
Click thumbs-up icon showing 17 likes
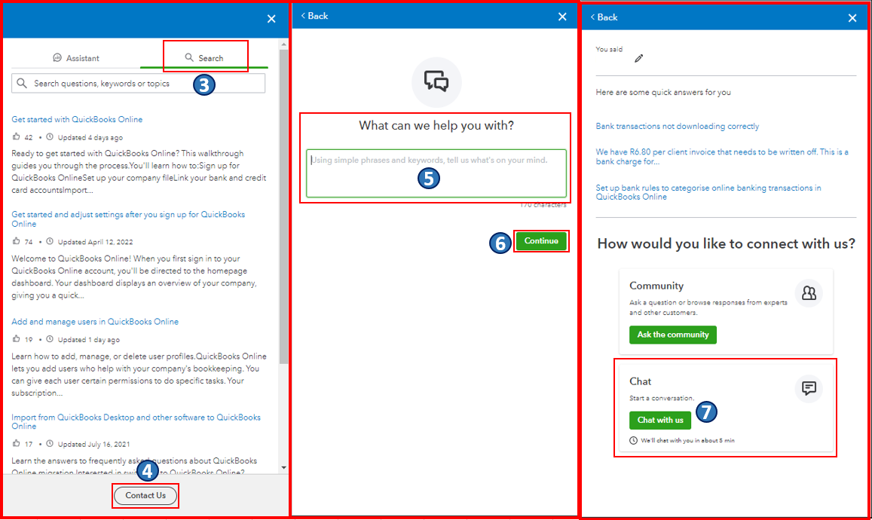point(16,444)
